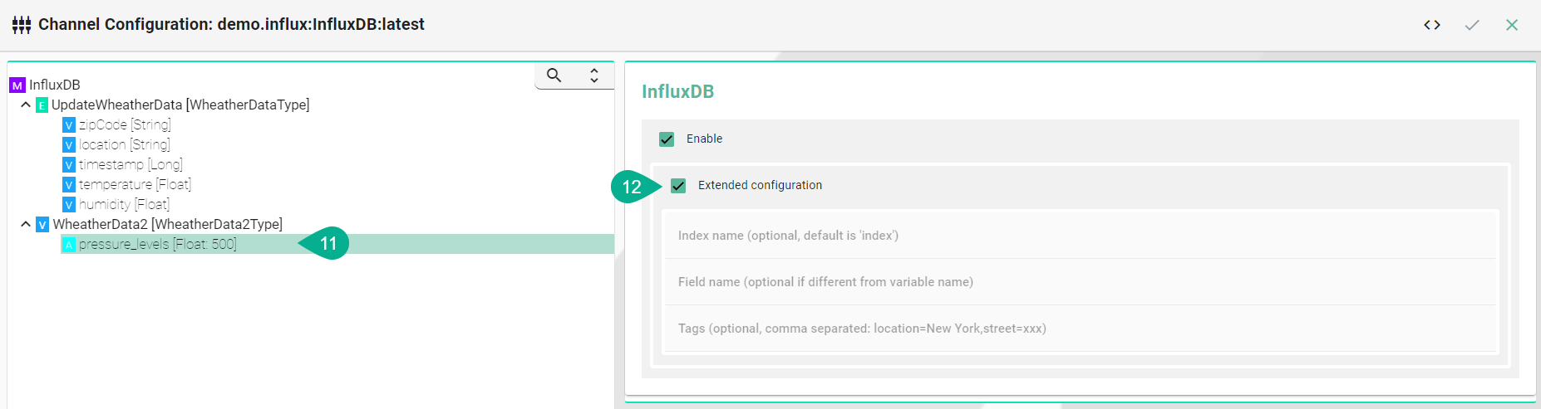This screenshot has height=409, width=1541.
Task: Click the Field name input field
Action: (1081, 282)
